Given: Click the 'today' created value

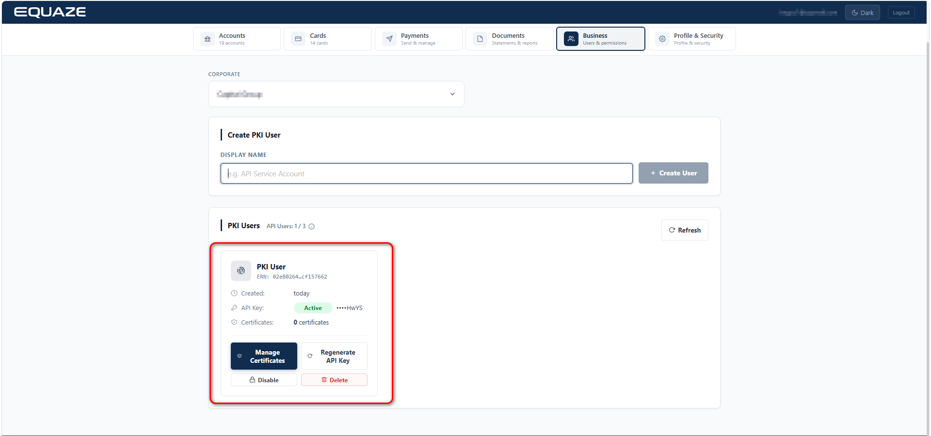Looking at the screenshot, I should coord(301,293).
